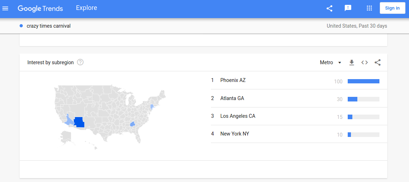409x182 pixels.
Task: Open the Google apps grid
Action: 369,8
